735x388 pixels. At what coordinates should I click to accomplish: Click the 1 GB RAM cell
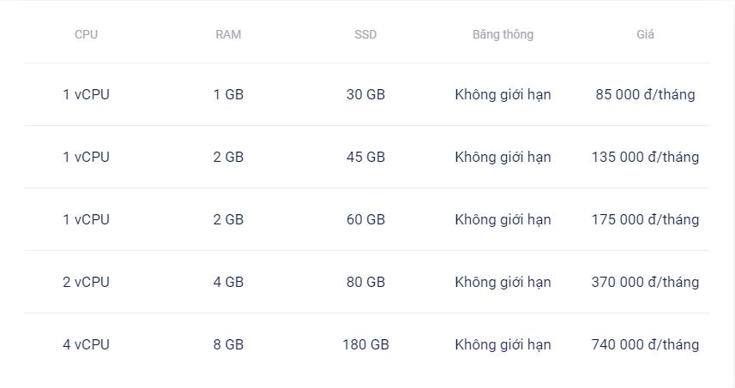tap(228, 94)
